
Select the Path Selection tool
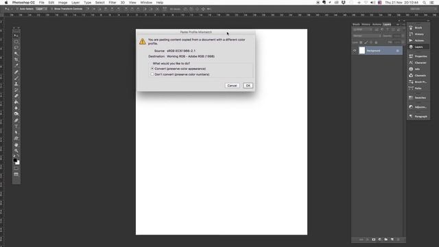point(16,132)
